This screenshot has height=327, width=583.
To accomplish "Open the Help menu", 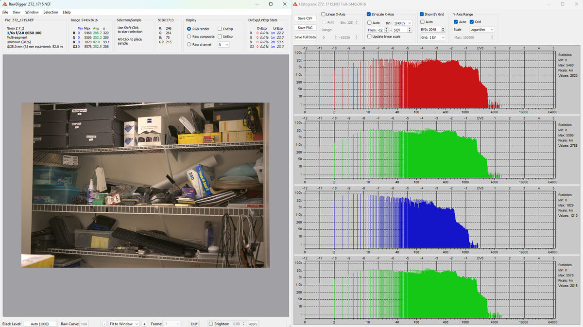I will [67, 12].
